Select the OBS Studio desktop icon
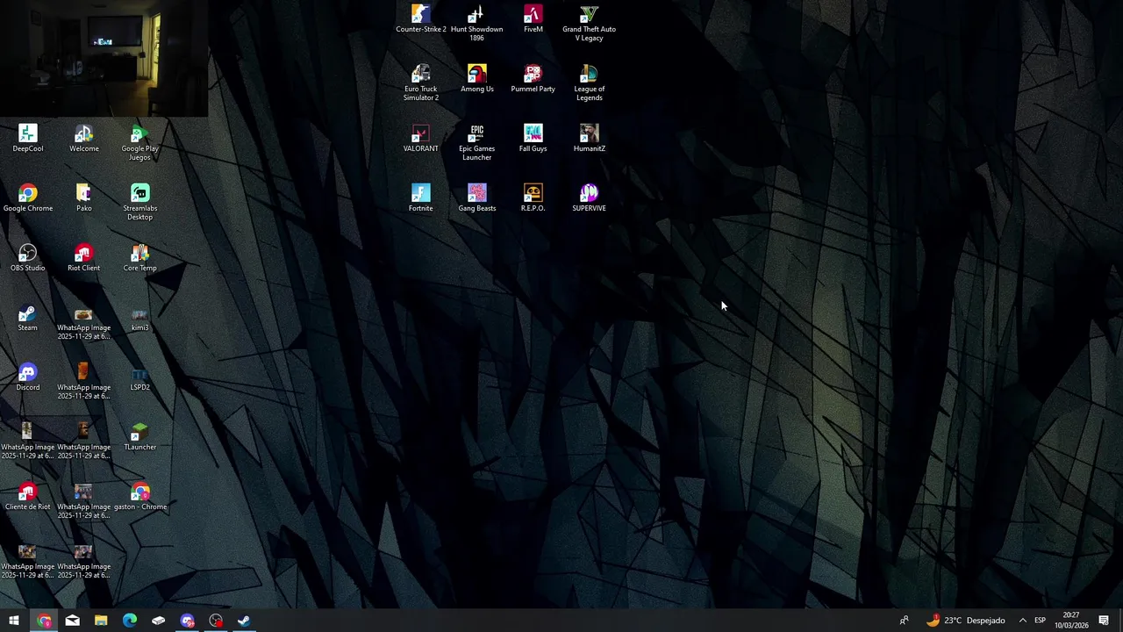 (x=28, y=257)
